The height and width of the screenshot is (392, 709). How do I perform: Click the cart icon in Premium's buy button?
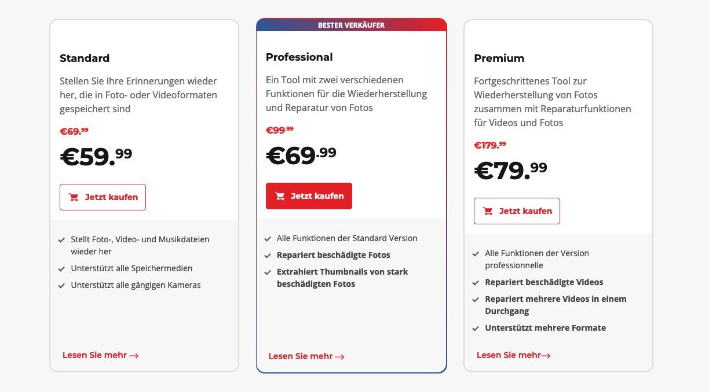tap(488, 211)
